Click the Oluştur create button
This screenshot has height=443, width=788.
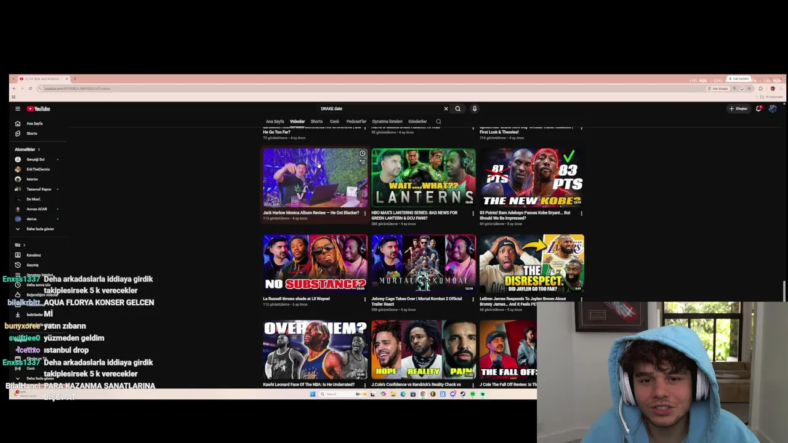click(x=738, y=109)
